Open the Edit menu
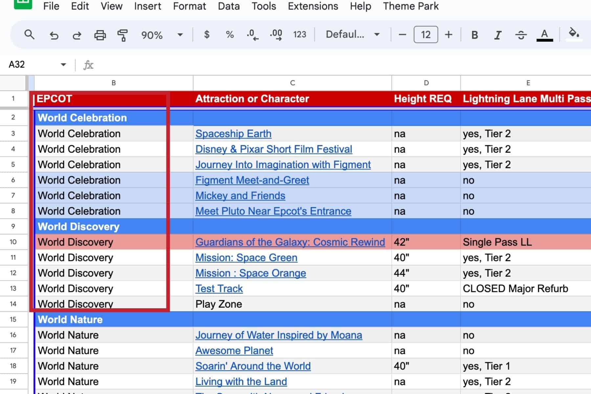 pos(80,6)
